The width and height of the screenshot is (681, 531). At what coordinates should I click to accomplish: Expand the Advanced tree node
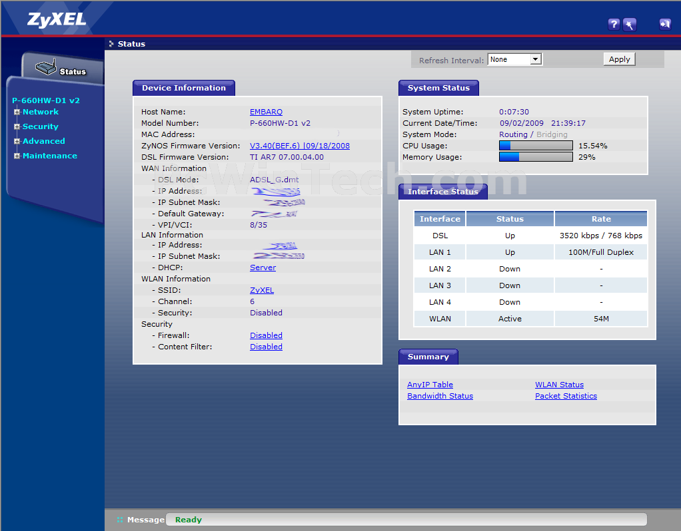click(17, 142)
